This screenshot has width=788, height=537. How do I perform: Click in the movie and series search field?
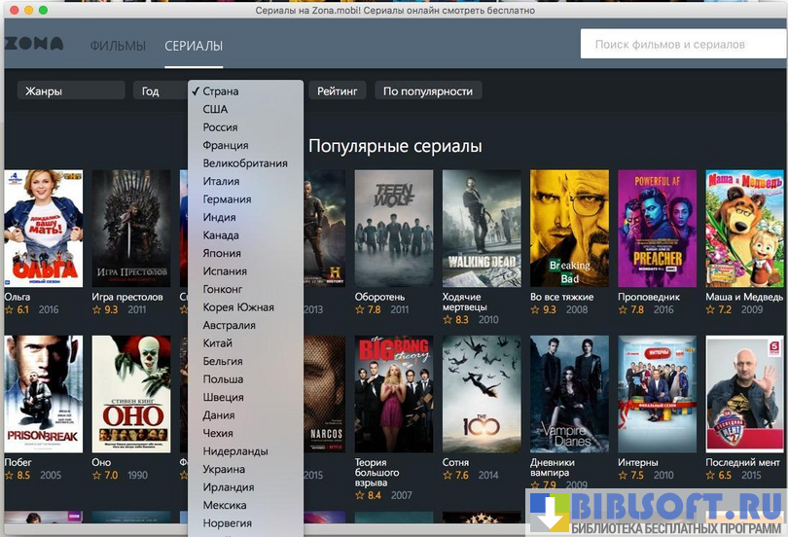(681, 45)
